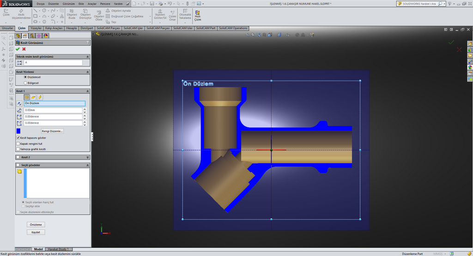Image resolution: width=473 pixels, height=256 pixels.
Task: Cancel section view with red X
Action: click(24, 49)
